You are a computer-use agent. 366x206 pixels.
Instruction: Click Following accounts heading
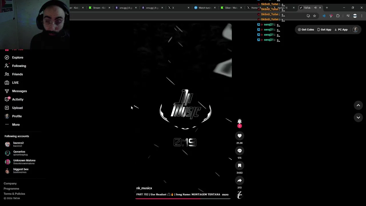pos(17,136)
